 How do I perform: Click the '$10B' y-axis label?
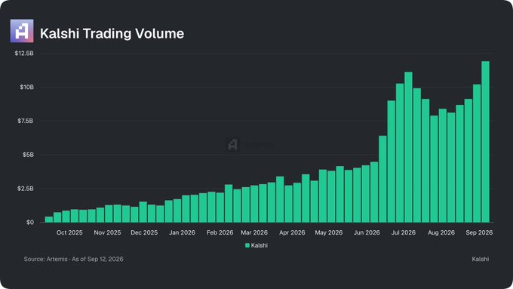(27, 87)
